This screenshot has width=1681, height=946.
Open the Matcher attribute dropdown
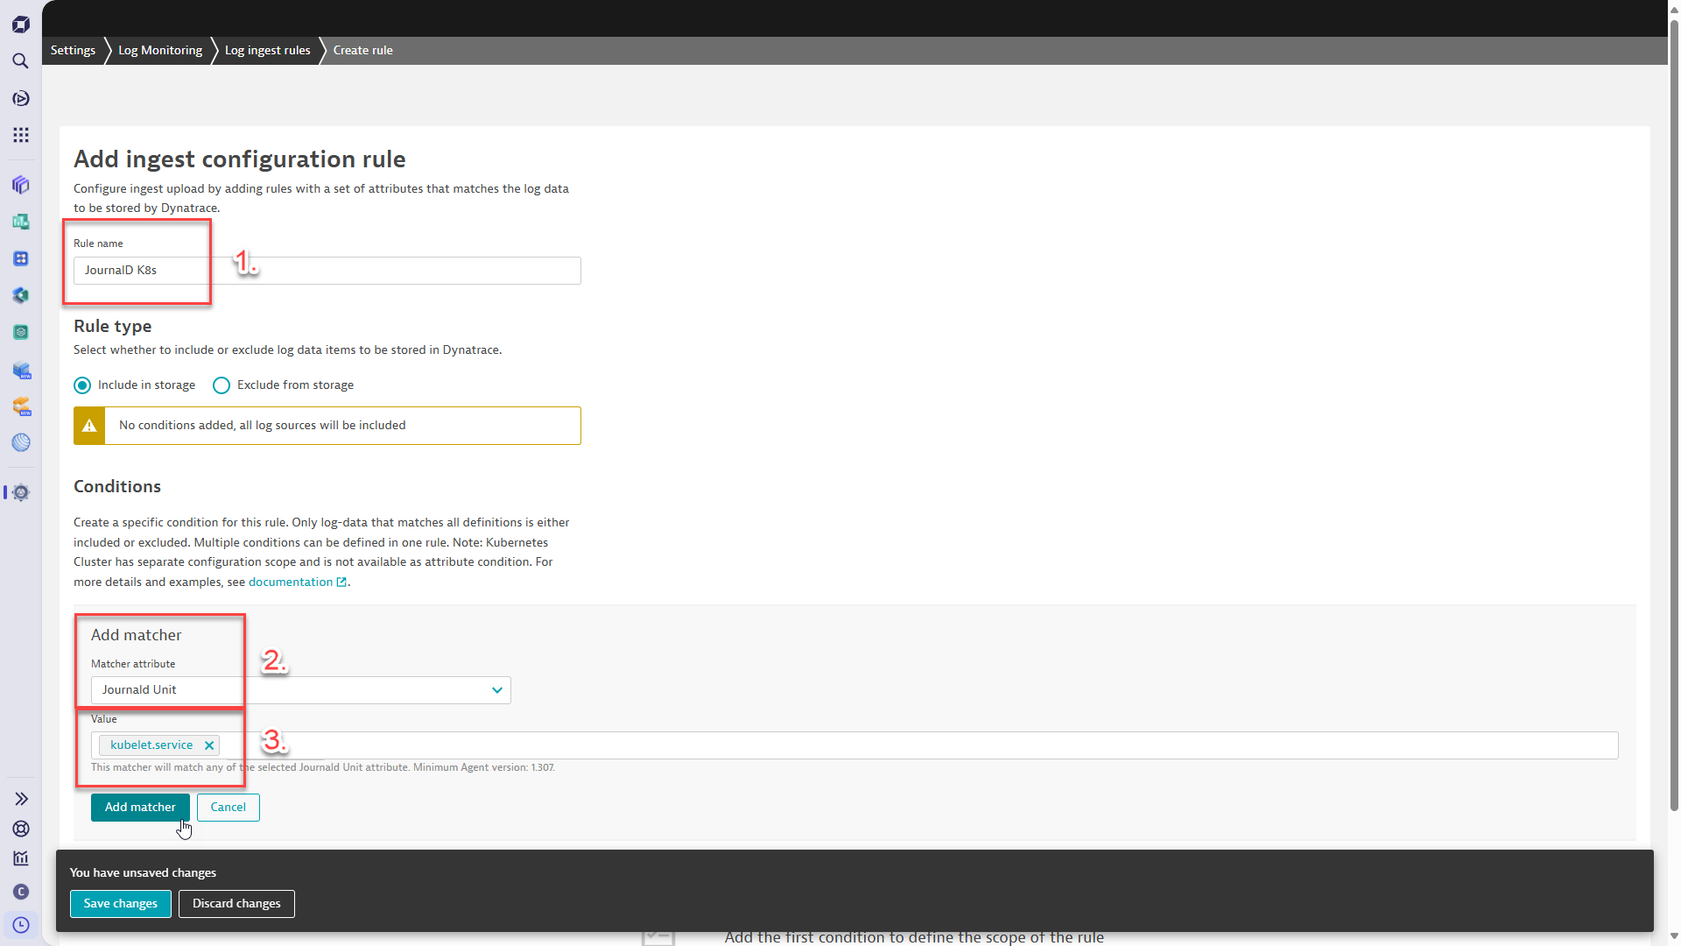click(x=496, y=690)
